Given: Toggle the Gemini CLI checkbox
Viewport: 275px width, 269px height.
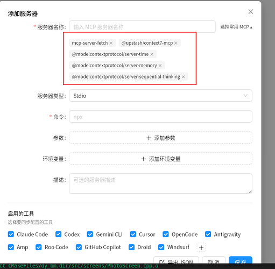Looking at the screenshot, I should (x=90, y=234).
